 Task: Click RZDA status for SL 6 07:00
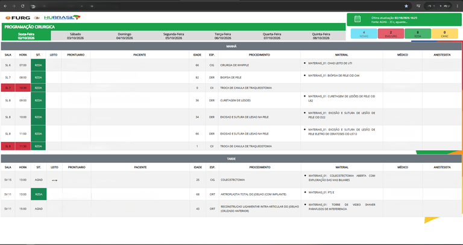pyautogui.click(x=38, y=65)
